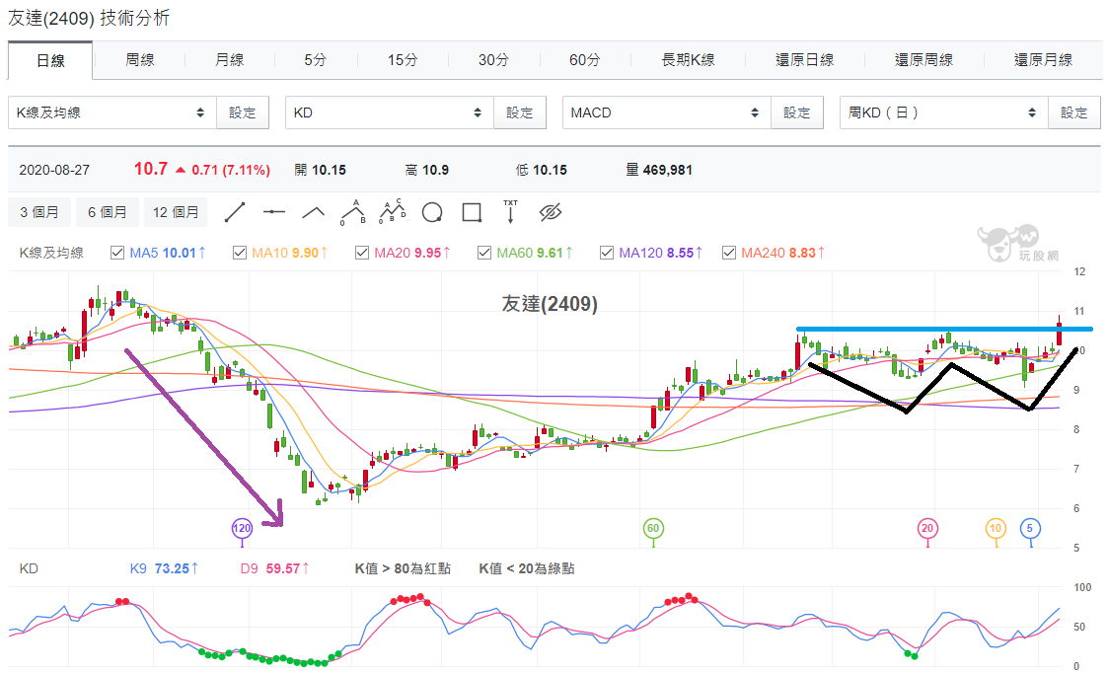Click the closing price 10.7
Viewport: 1108px width, 673px height.
[x=151, y=169]
